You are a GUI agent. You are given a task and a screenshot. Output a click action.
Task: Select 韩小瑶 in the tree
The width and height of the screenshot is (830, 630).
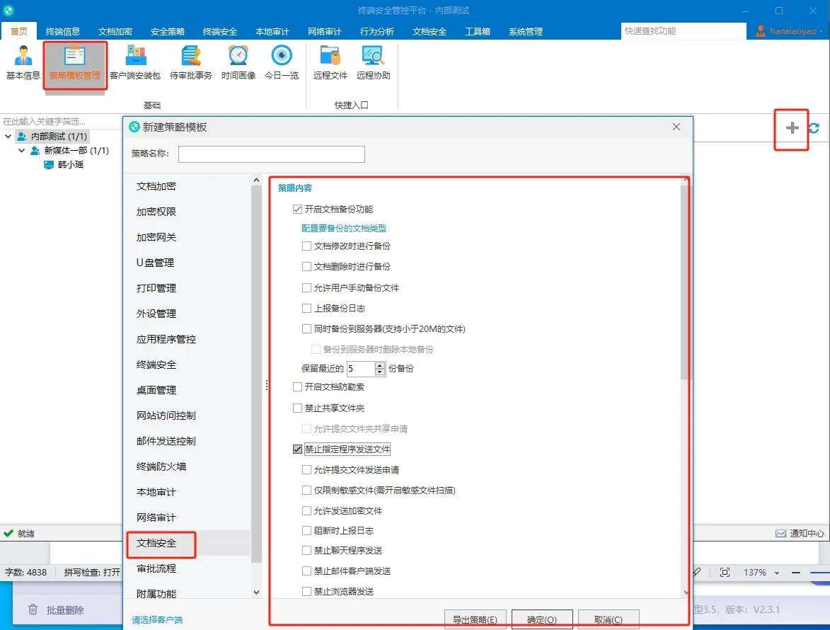tap(70, 165)
